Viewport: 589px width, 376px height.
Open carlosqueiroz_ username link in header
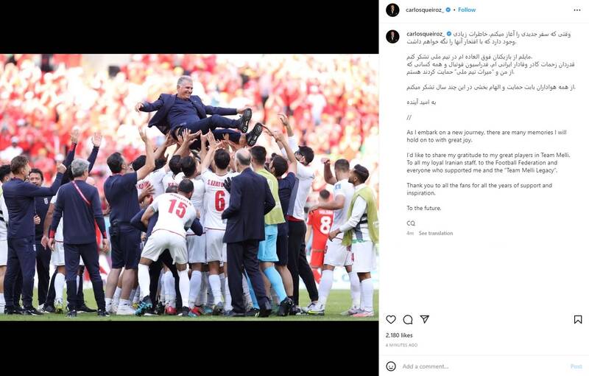[425, 10]
